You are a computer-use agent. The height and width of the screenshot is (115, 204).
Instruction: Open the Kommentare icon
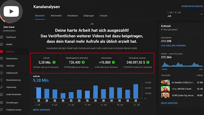pos(1,59)
